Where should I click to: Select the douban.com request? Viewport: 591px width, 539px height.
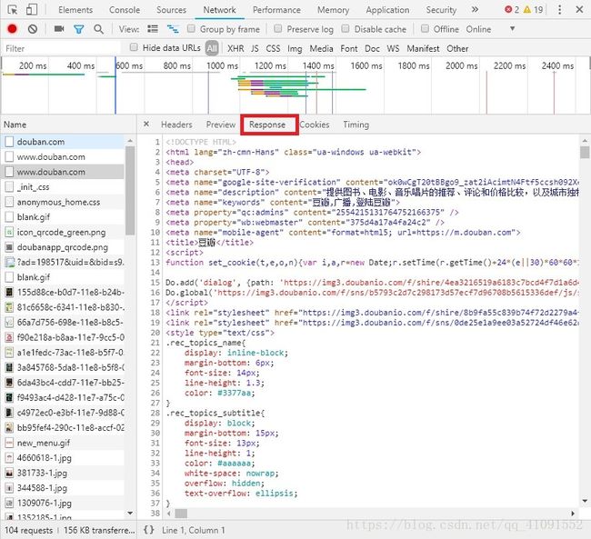64,142
